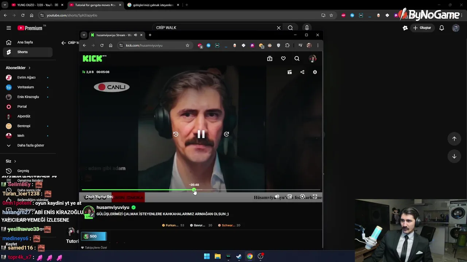Open tab search dropdown in YouTube window
The height and width of the screenshot is (262, 467).
5,5
